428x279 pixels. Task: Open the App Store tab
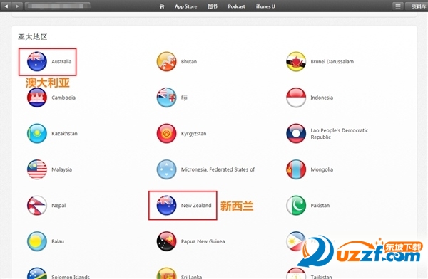click(185, 6)
